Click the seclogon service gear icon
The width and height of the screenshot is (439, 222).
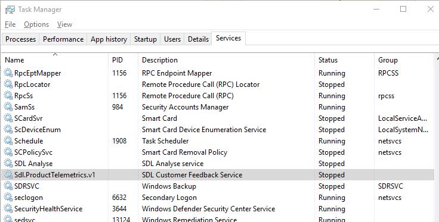pyautogui.click(x=8, y=198)
